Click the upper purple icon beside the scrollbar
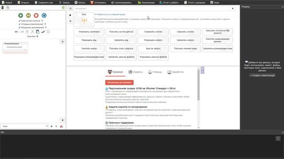The width and height of the screenshot is (284, 159). coord(202,68)
